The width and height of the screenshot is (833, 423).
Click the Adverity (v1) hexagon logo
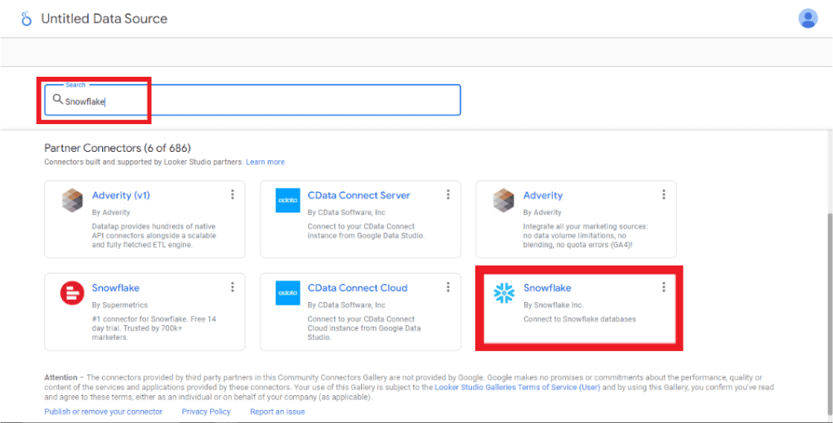pyautogui.click(x=72, y=200)
